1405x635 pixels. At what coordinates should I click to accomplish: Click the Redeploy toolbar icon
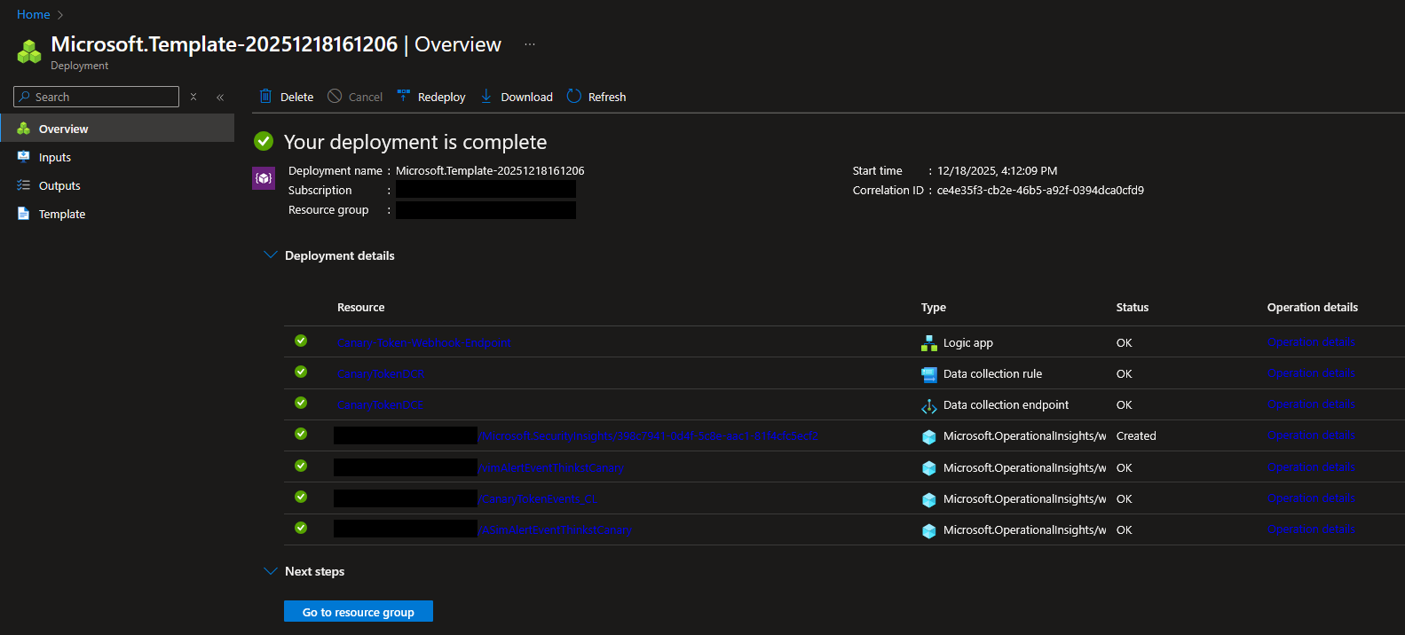[x=404, y=96]
